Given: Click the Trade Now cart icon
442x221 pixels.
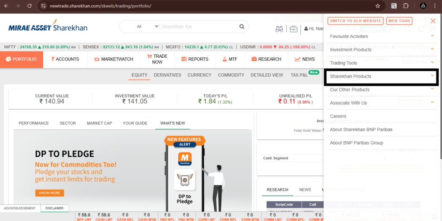Looking at the screenshot, I should 149,57.
